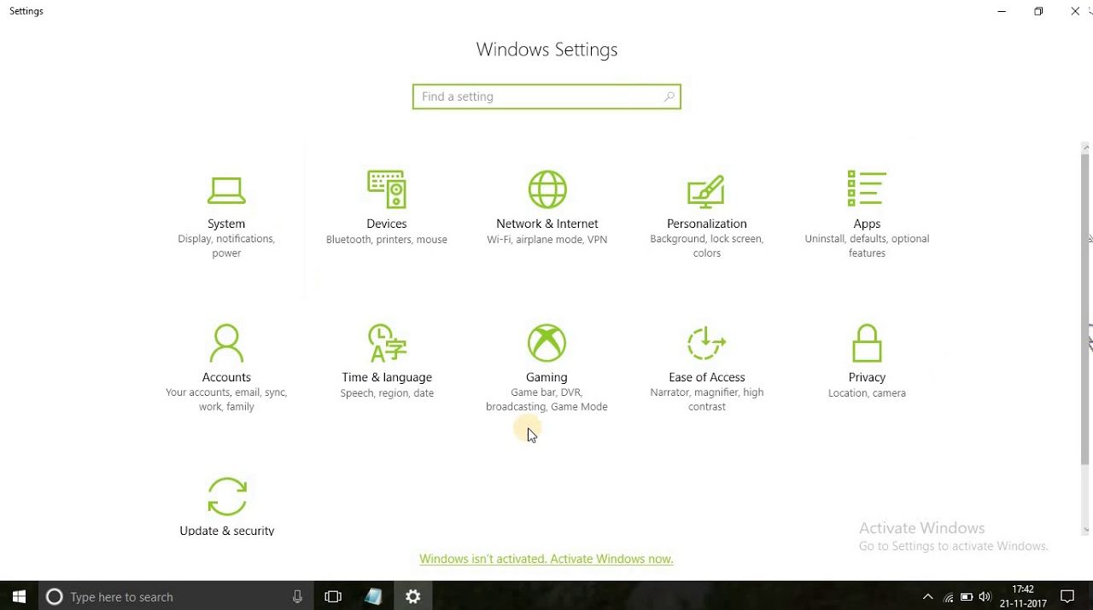
Task: Open Personalization settings icon
Action: coord(706,191)
